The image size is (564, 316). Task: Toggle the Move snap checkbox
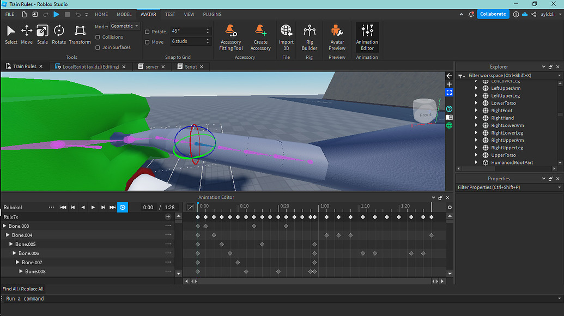[x=147, y=42]
